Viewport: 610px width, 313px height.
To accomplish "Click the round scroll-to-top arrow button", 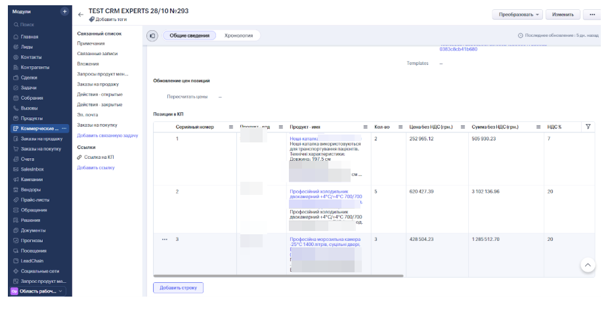I will (588, 265).
